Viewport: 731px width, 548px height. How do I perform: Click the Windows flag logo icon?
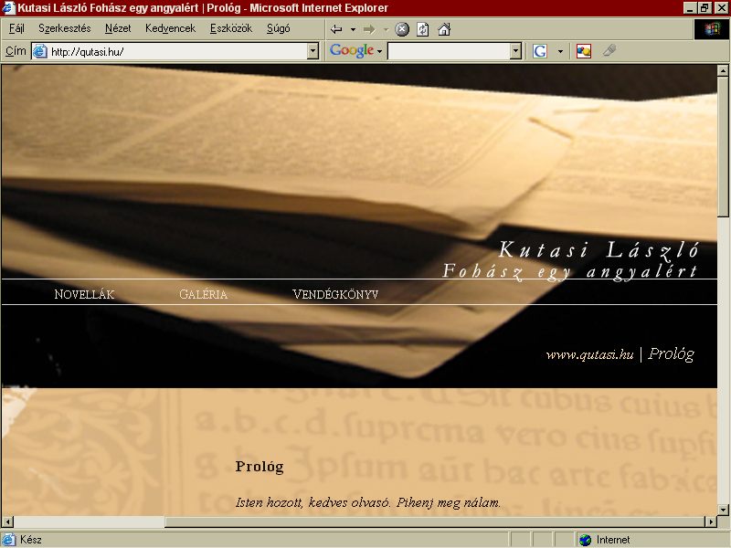pos(712,29)
